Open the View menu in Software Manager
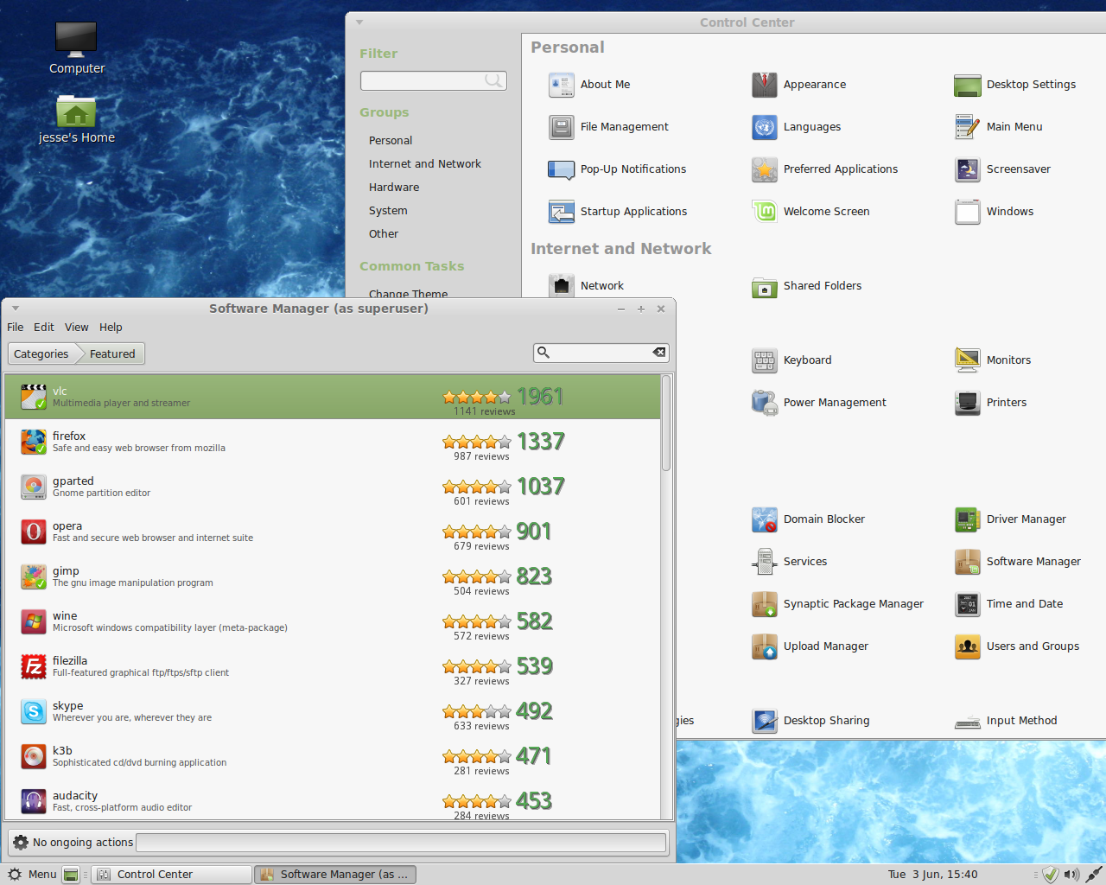 click(77, 328)
